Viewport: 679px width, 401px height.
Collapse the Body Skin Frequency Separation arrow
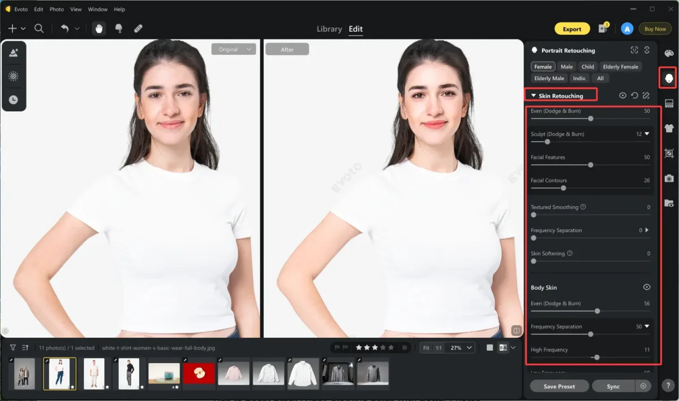[647, 326]
